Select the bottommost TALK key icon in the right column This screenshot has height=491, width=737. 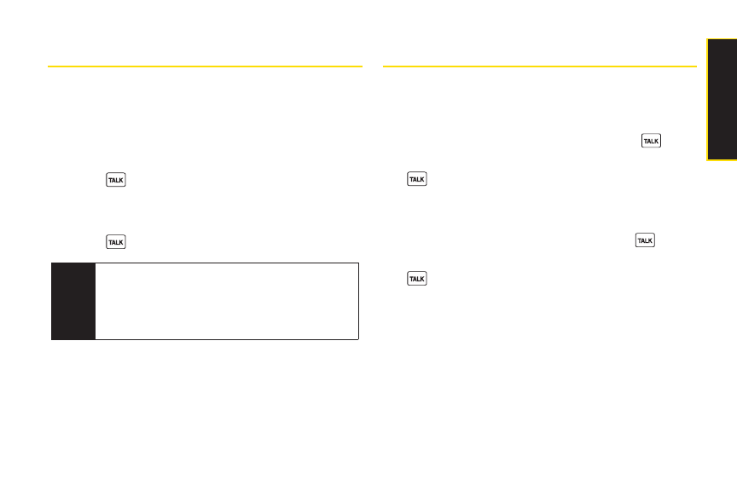pyautogui.click(x=417, y=279)
